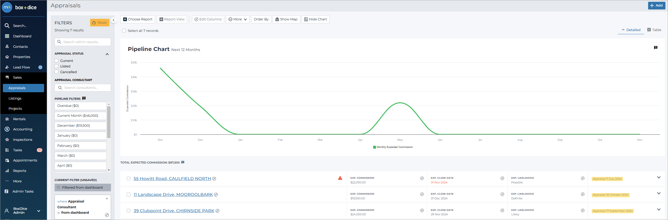This screenshot has height=220, width=668.
Task: Select the 39 Clubpoint Drive record checkbox
Action: (128, 211)
